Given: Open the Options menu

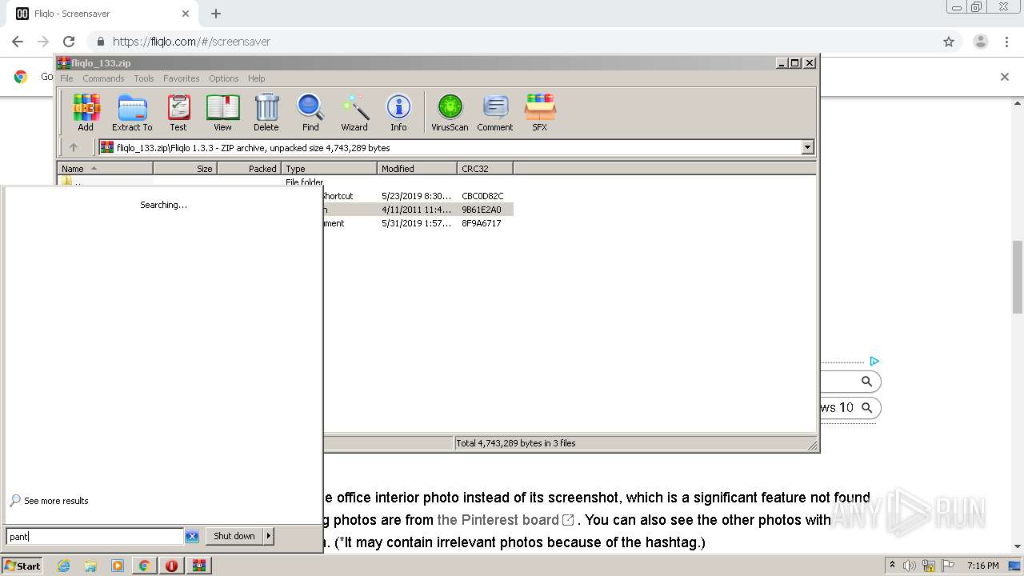Looking at the screenshot, I should pyautogui.click(x=224, y=78).
